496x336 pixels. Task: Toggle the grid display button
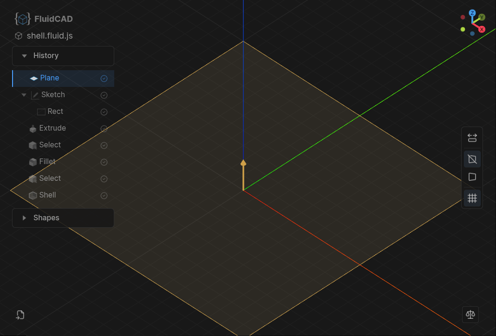click(x=472, y=198)
